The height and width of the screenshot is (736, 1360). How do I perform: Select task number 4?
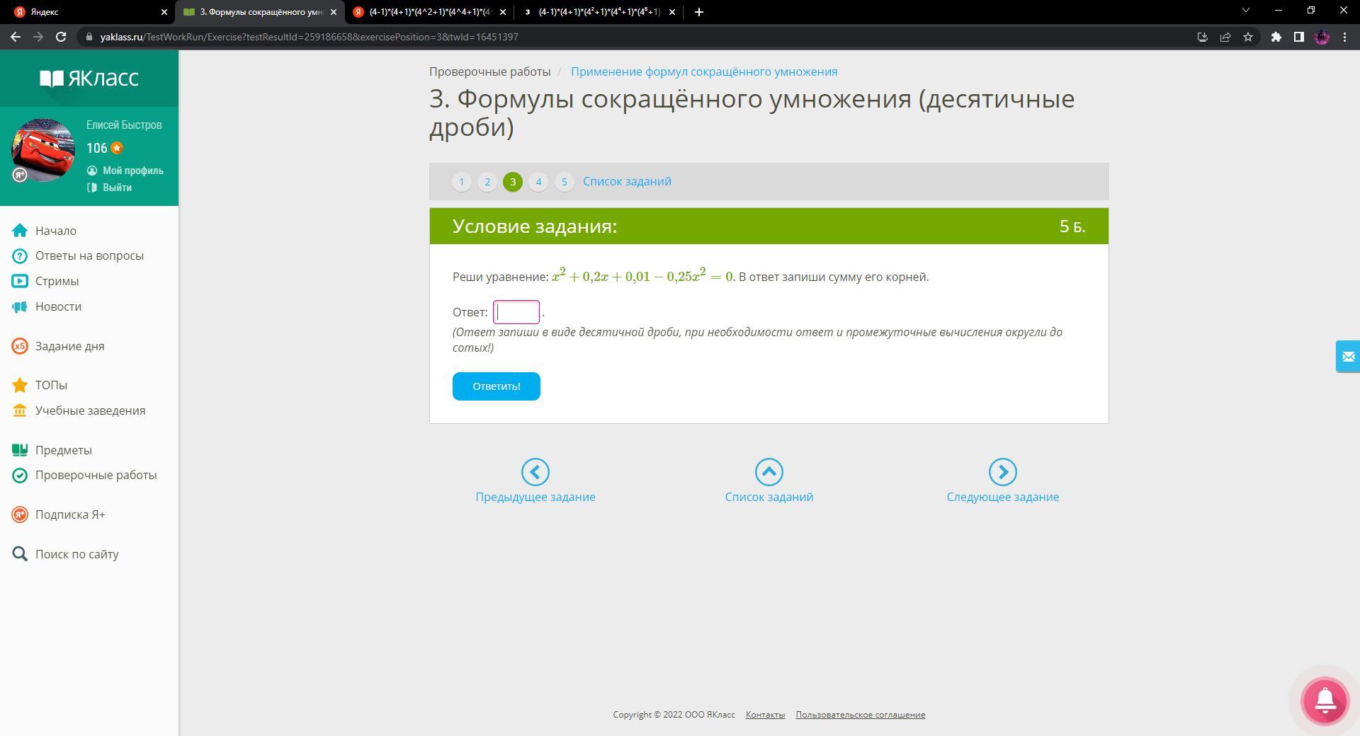(x=538, y=182)
